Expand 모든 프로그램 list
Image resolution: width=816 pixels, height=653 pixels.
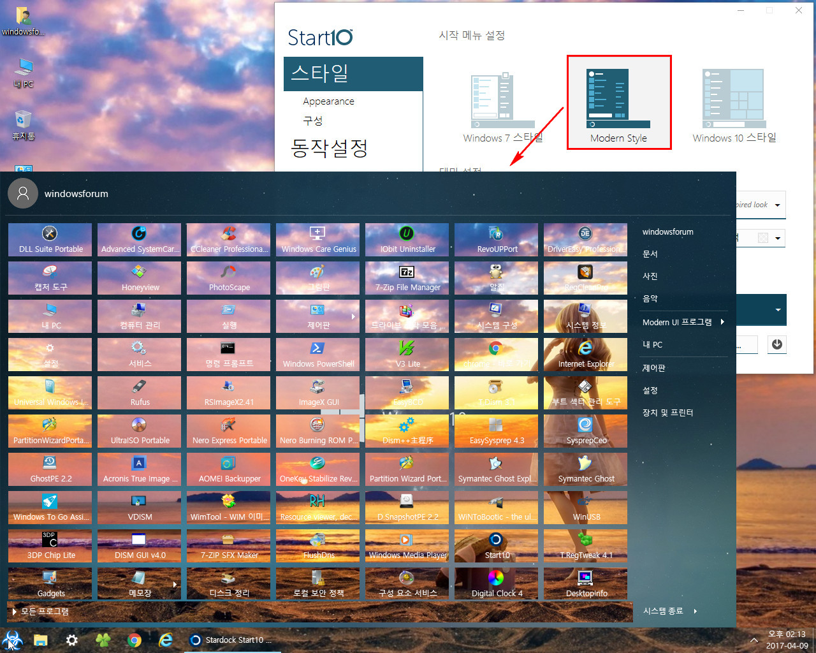pyautogui.click(x=40, y=612)
